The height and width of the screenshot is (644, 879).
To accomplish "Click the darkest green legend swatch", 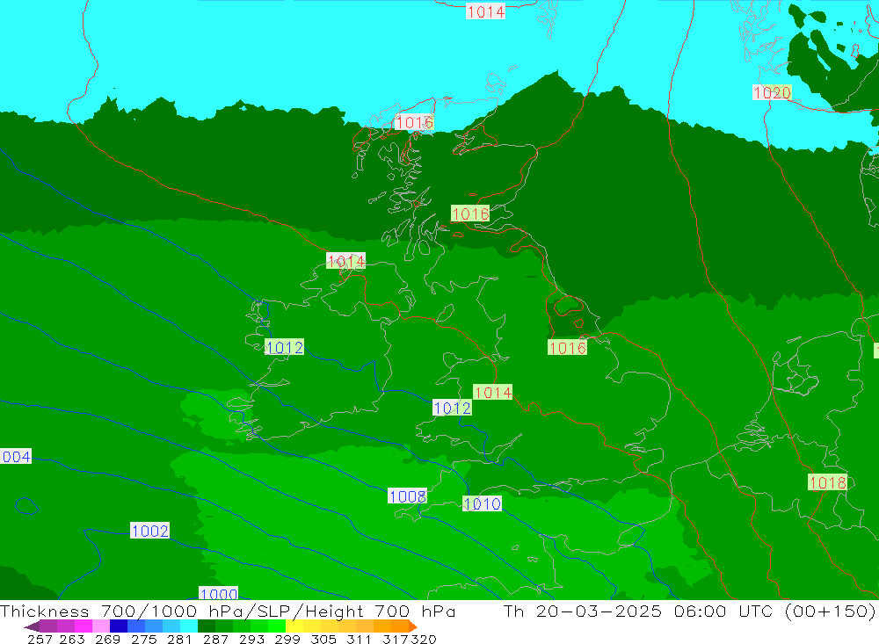I will (207, 626).
